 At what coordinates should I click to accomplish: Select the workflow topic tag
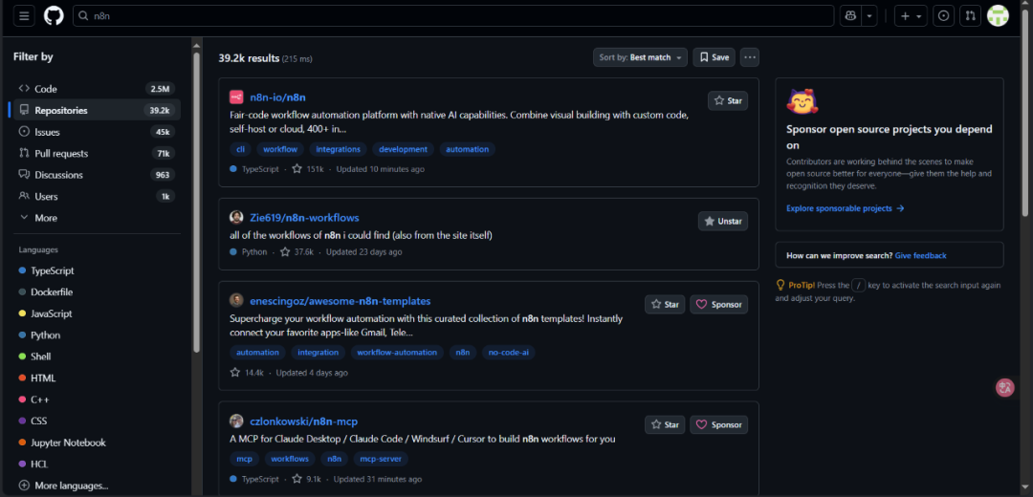click(x=280, y=149)
